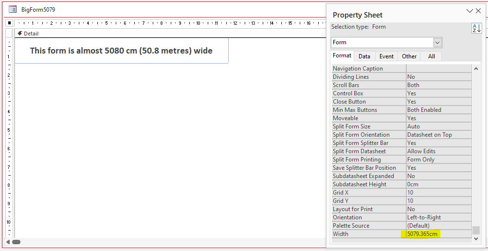Click Save Splitter Bar Position value Yes

coord(439,168)
